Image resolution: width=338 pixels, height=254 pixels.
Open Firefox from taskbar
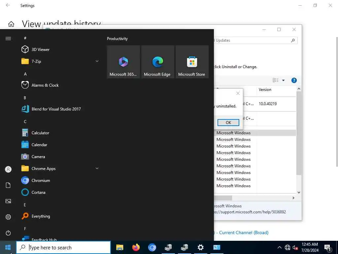(136, 247)
